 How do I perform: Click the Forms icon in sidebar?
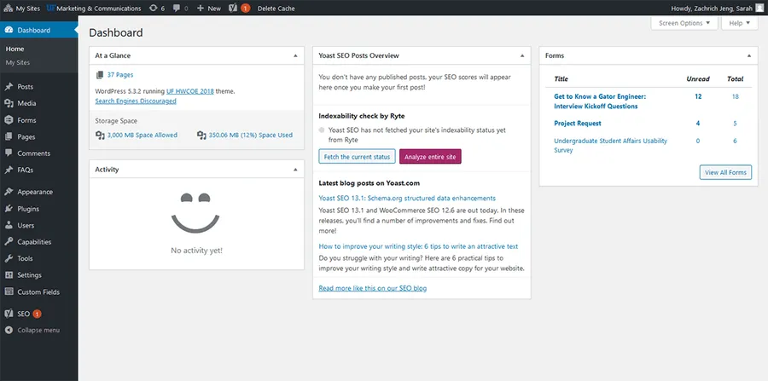pos(9,120)
